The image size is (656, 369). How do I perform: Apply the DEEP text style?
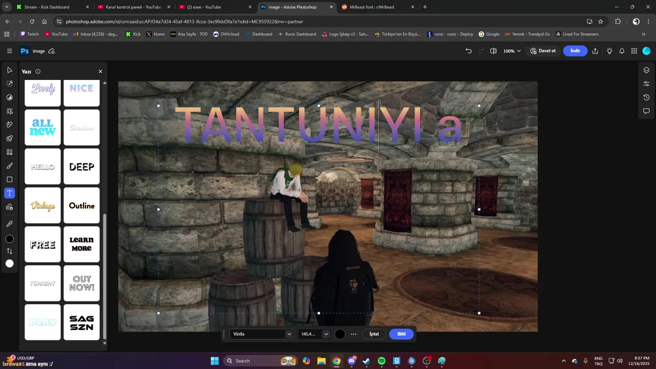tap(81, 167)
